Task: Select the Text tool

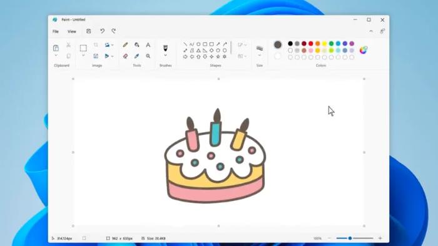Action: tap(148, 44)
